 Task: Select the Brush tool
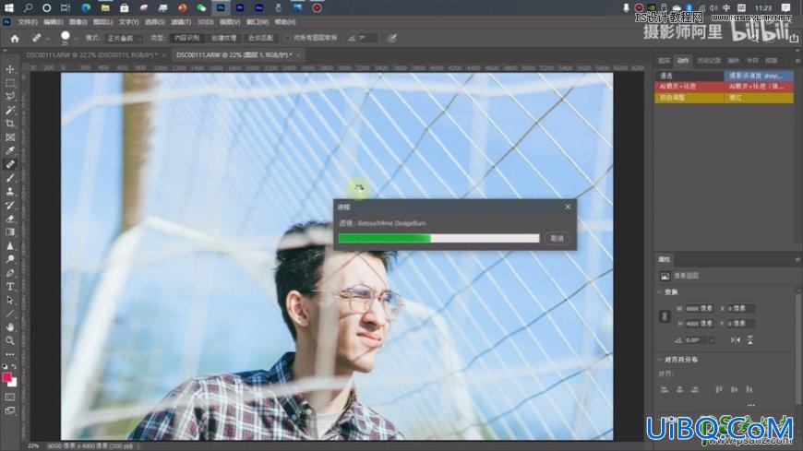tap(10, 178)
